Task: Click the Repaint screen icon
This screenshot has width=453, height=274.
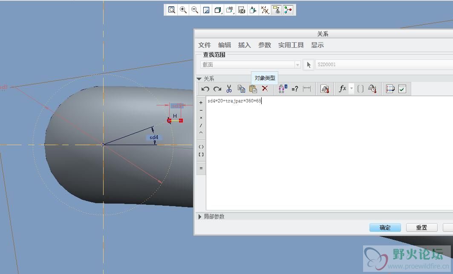Action: pyautogui.click(x=206, y=10)
